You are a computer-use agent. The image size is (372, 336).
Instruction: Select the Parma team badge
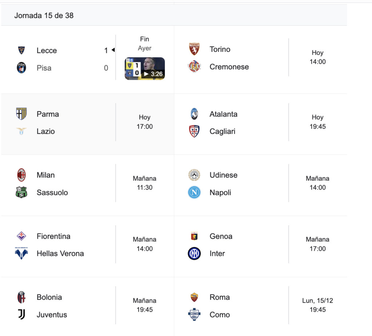tap(21, 114)
